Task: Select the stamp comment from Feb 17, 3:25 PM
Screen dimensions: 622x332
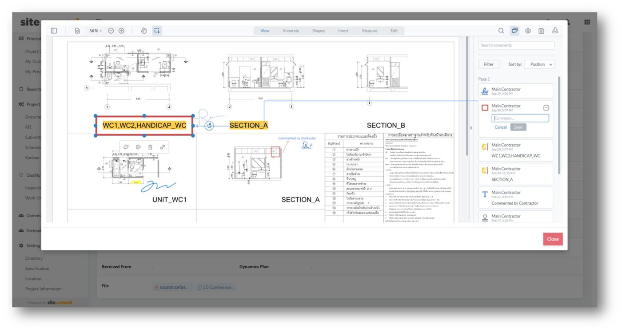Action: point(515,217)
